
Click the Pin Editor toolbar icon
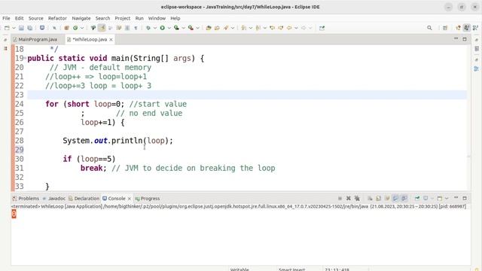[322, 28]
